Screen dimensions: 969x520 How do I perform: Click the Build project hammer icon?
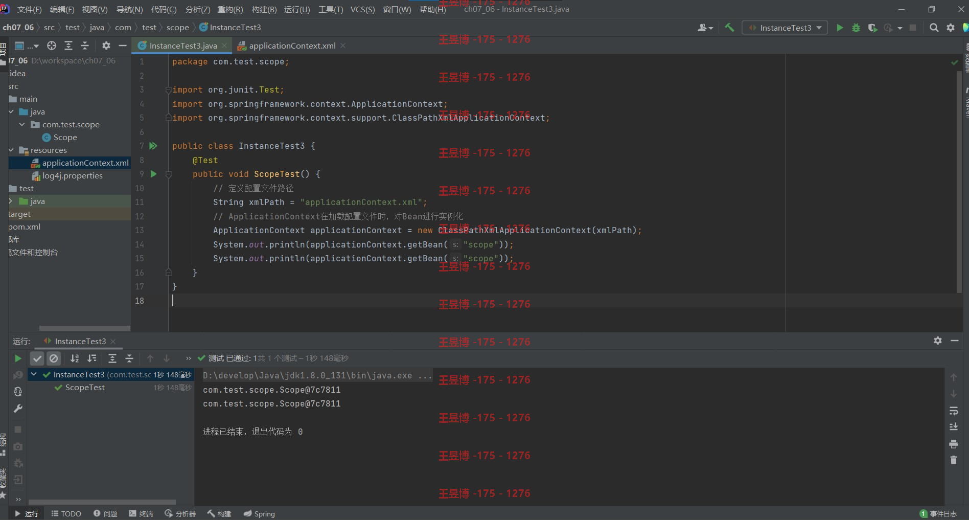click(729, 28)
